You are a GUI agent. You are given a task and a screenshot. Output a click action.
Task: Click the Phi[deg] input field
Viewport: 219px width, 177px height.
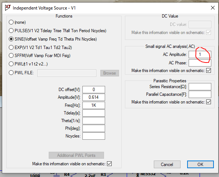(x=94, y=128)
